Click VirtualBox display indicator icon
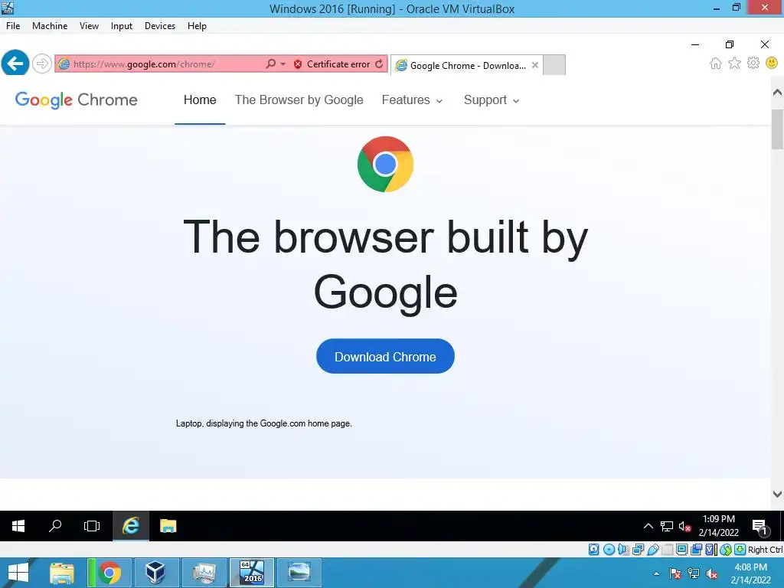 (681, 550)
